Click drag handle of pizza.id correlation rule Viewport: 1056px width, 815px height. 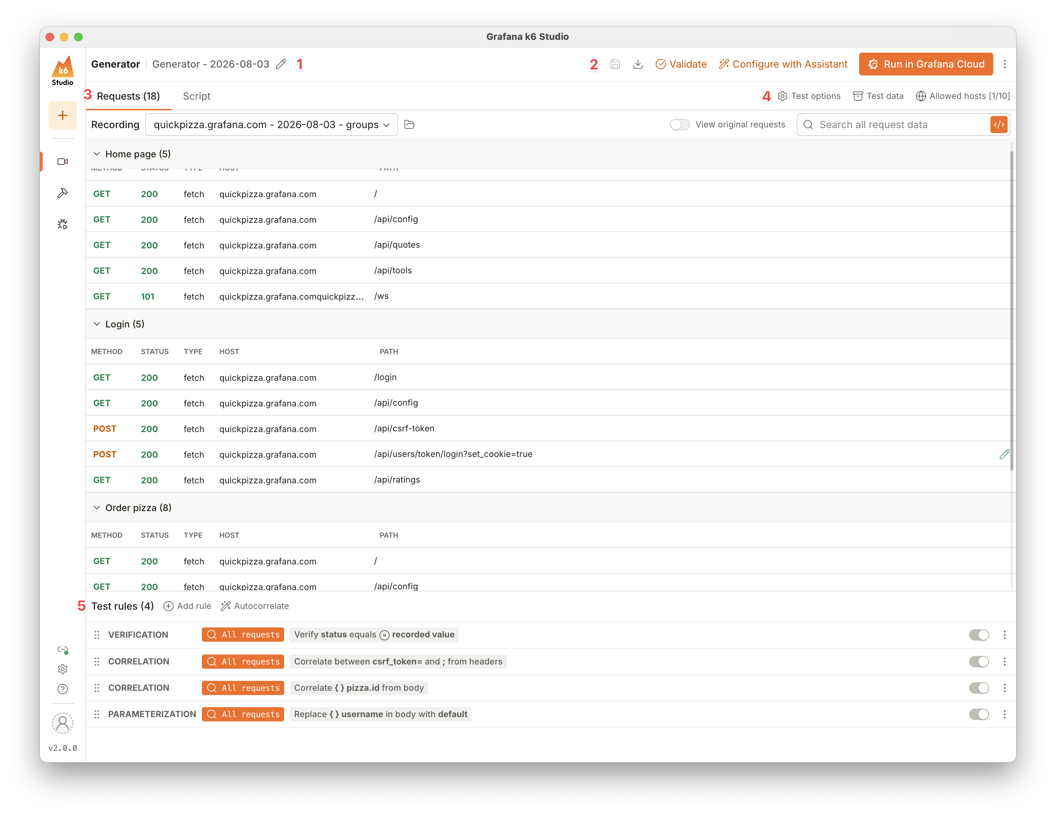point(97,688)
